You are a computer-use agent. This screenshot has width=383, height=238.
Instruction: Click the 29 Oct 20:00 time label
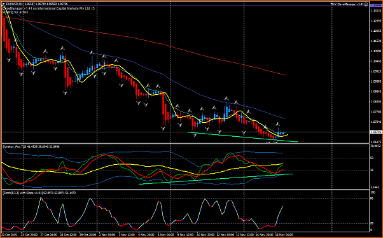point(88,235)
